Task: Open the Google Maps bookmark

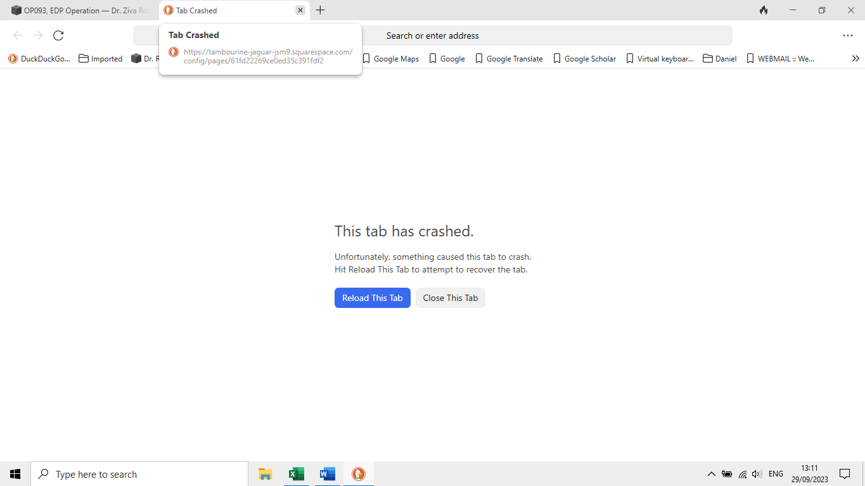Action: [x=390, y=58]
